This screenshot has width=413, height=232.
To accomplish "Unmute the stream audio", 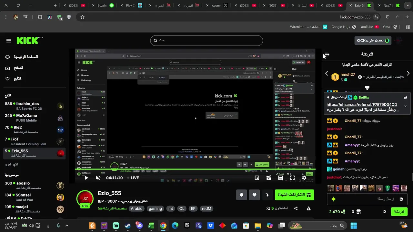I will point(98,178).
